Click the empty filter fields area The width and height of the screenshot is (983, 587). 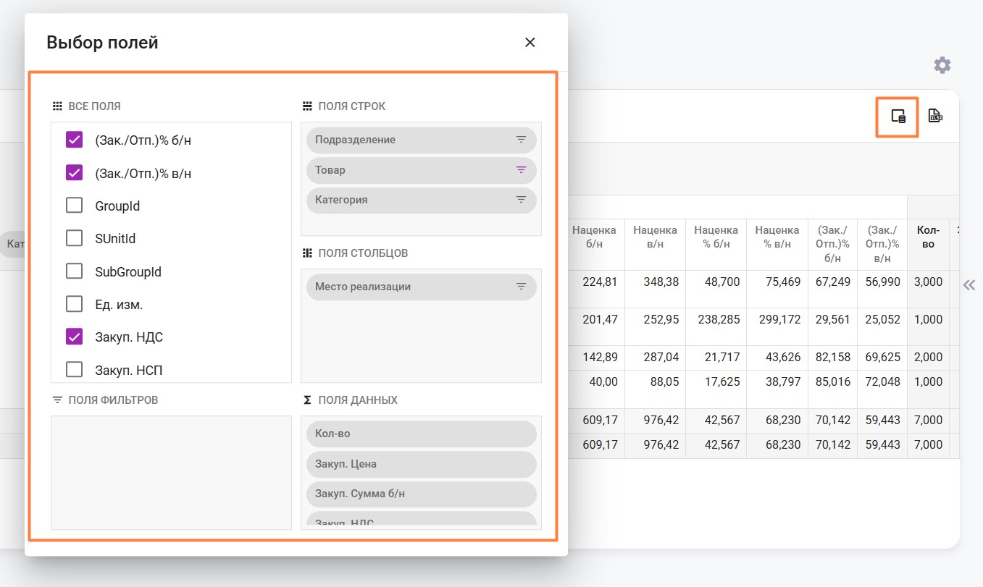click(x=171, y=472)
